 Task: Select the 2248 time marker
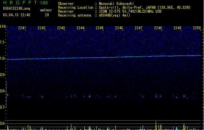click(158, 28)
